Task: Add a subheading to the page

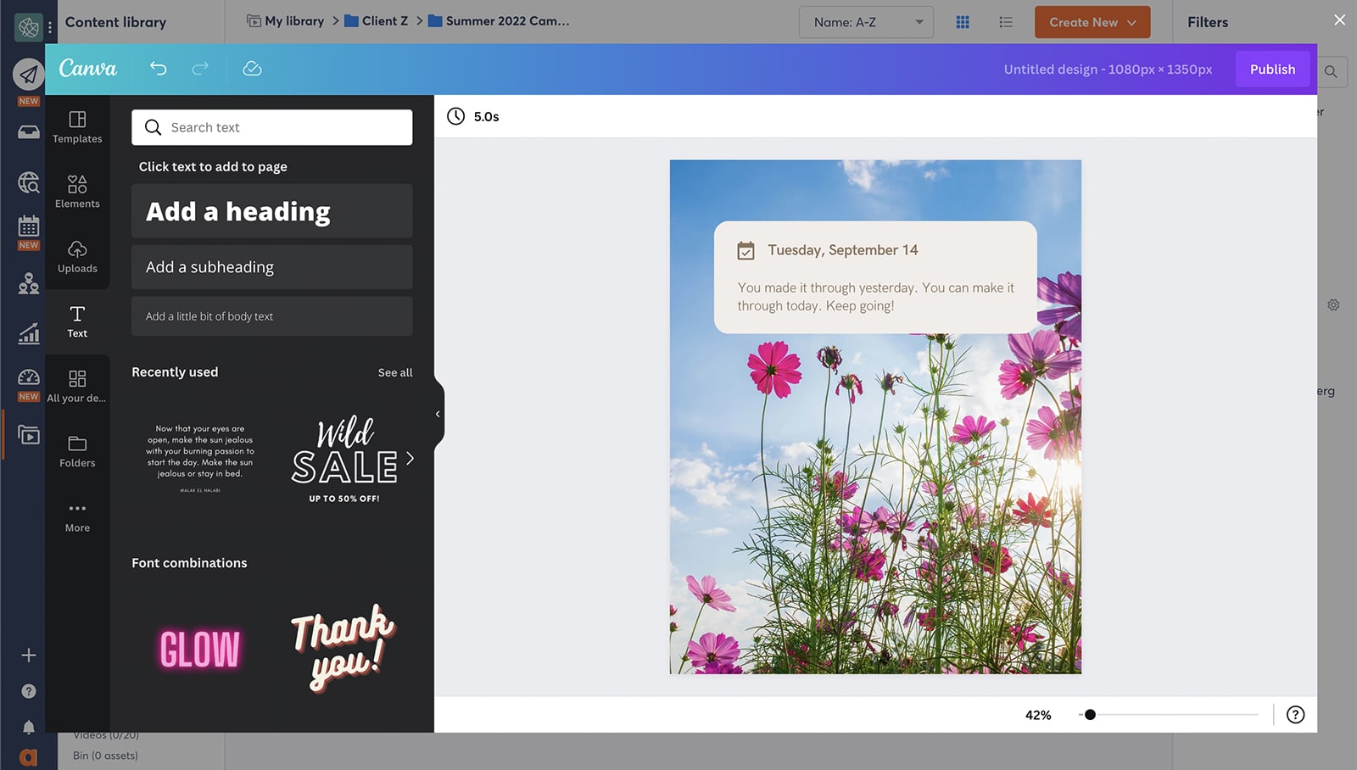Action: (272, 267)
